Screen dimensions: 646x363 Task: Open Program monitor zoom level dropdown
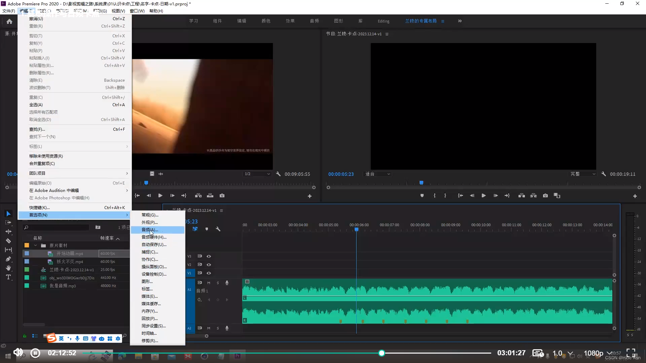pyautogui.click(x=378, y=174)
